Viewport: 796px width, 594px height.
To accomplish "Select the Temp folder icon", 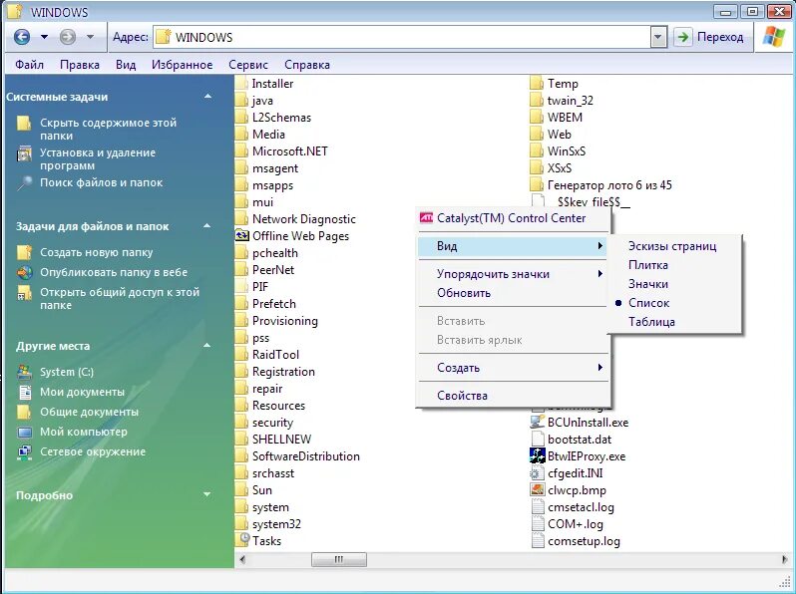I will 537,83.
